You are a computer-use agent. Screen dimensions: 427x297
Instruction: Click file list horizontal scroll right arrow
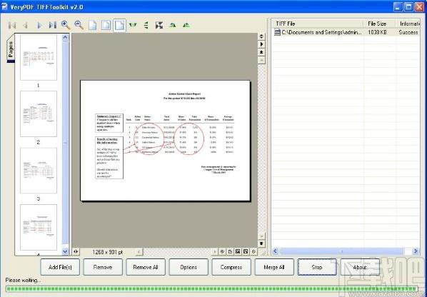point(416,251)
